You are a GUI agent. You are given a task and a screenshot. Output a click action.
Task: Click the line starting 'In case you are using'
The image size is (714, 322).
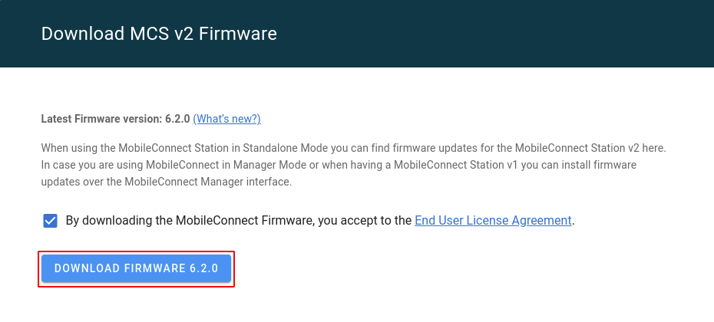339,165
